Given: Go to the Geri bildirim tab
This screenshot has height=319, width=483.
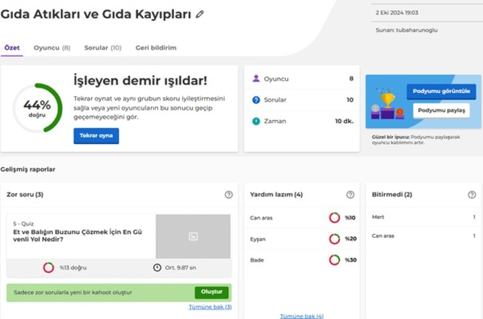Looking at the screenshot, I should pos(156,48).
